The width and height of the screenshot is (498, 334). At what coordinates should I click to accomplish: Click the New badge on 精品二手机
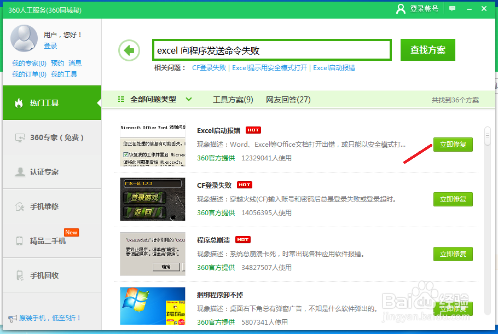click(71, 232)
